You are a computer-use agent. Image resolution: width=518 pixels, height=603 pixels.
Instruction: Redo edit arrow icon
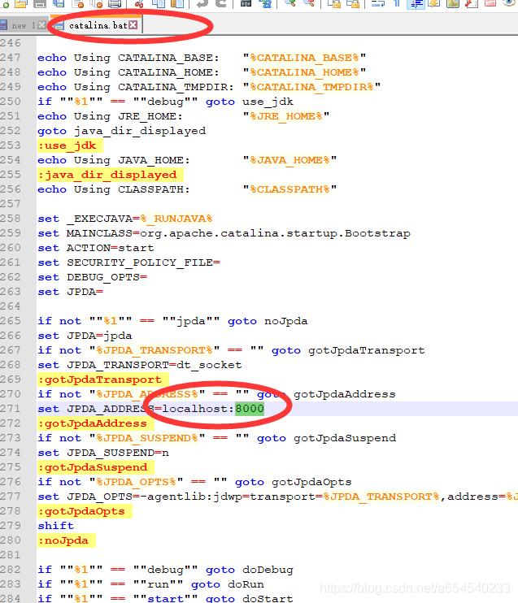click(221, 4)
